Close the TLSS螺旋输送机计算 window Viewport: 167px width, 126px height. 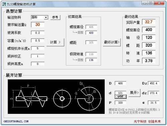coord(159,3)
